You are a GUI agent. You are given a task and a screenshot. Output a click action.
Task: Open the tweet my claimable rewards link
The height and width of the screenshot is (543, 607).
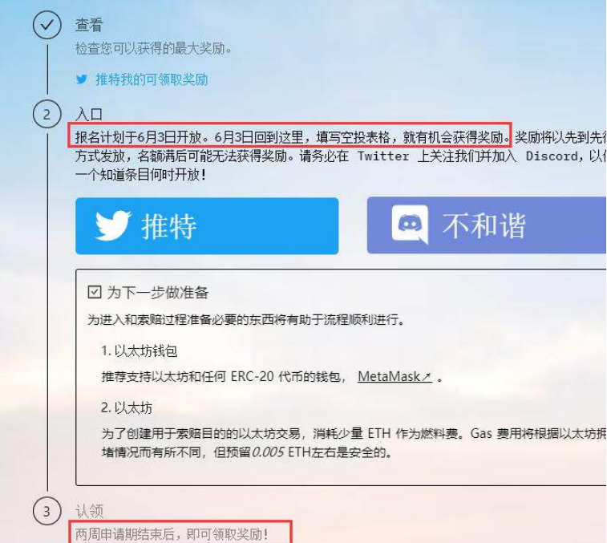coord(152,79)
